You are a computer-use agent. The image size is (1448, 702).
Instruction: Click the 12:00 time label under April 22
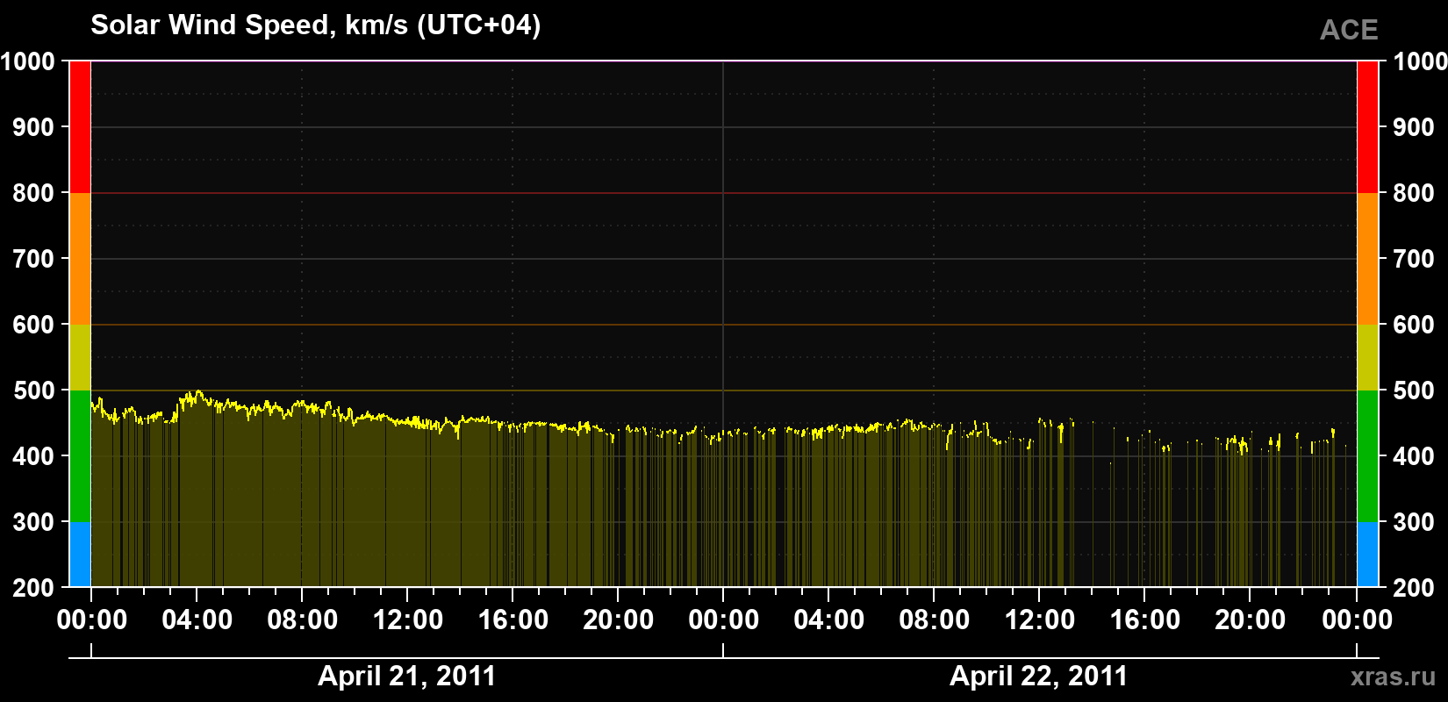click(1040, 620)
